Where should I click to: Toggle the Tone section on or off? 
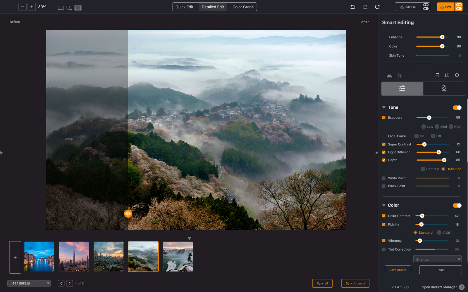click(457, 107)
